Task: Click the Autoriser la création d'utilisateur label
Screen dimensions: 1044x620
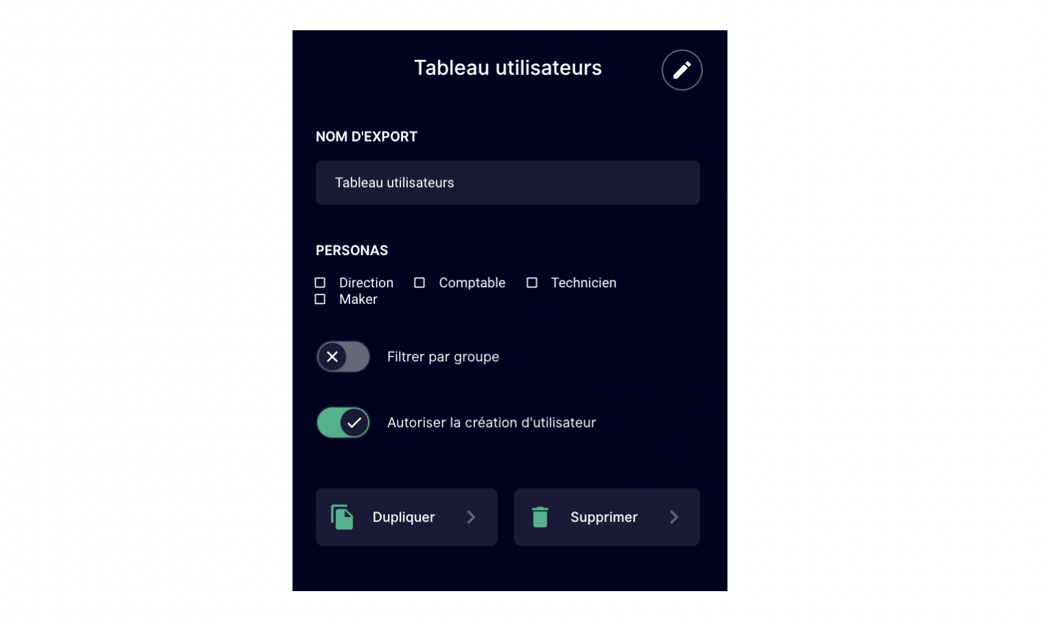Action: (x=492, y=423)
